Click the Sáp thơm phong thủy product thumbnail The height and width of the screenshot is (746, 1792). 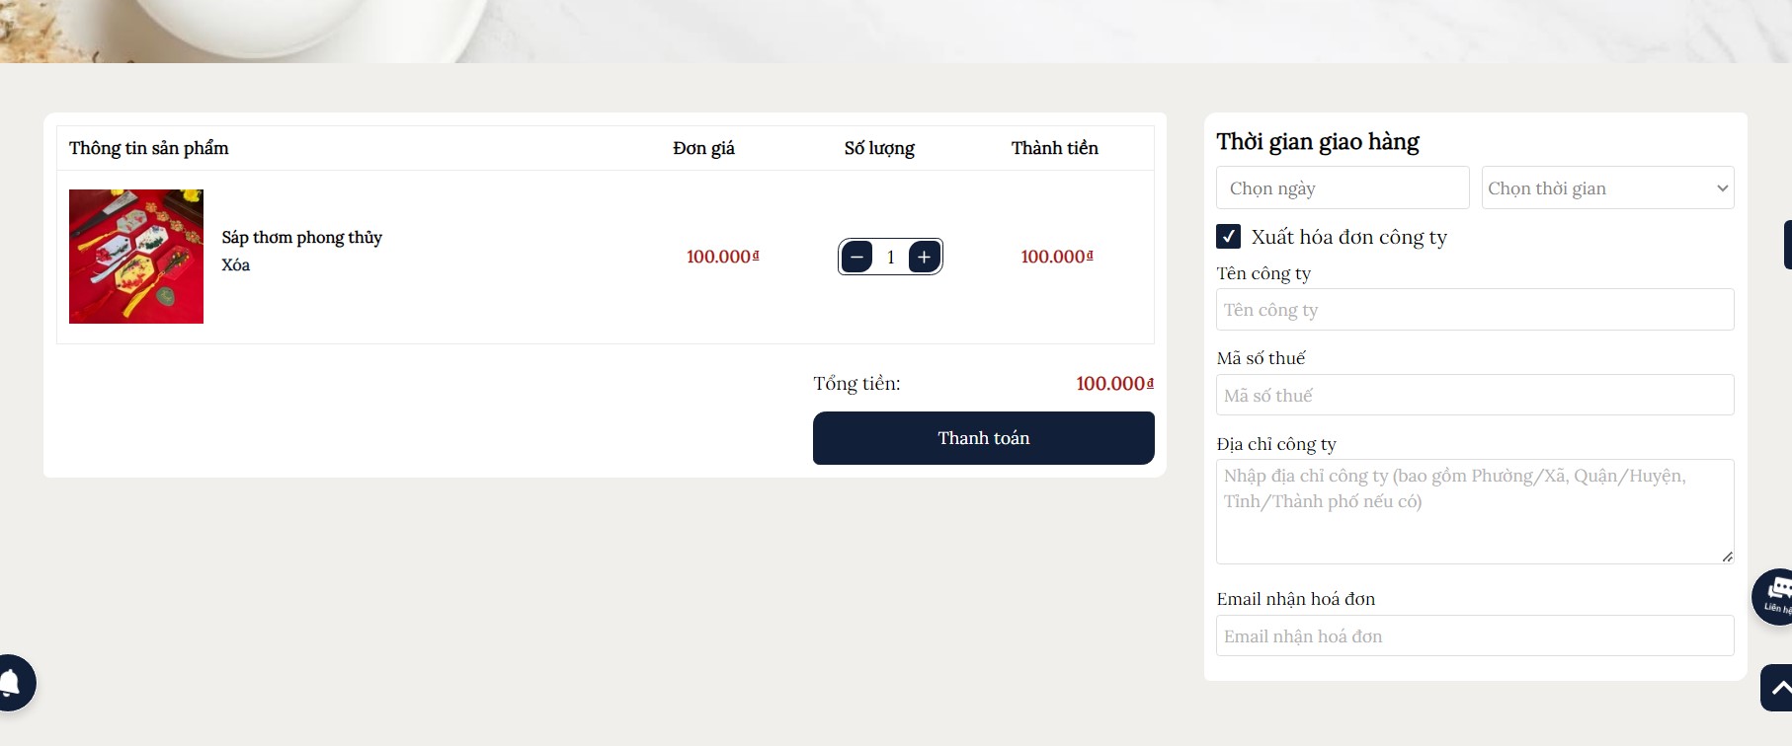(136, 257)
